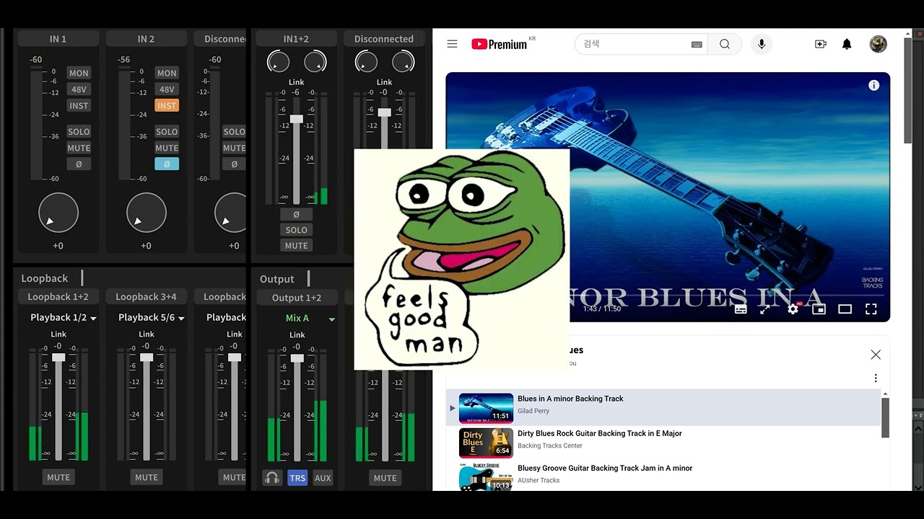Solo the IN1+2 mix channel
Screen dimensions: 924x519
coord(296,230)
